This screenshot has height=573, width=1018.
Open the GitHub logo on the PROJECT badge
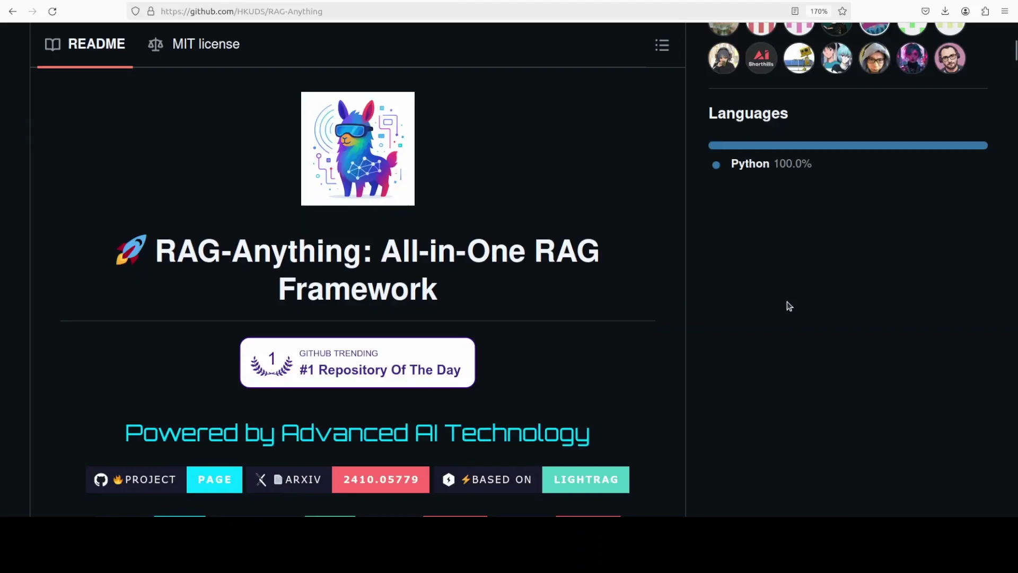click(101, 480)
